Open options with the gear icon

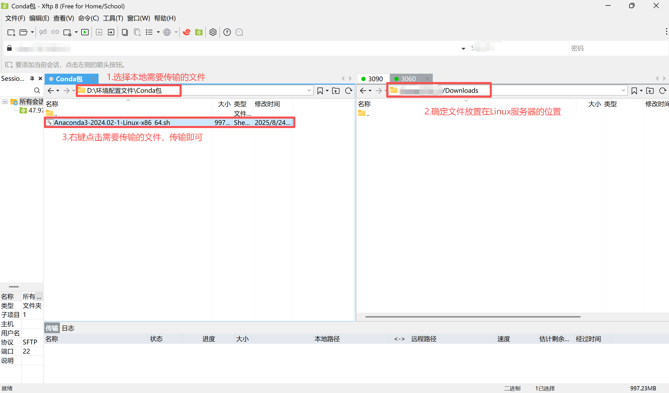pyautogui.click(x=213, y=32)
